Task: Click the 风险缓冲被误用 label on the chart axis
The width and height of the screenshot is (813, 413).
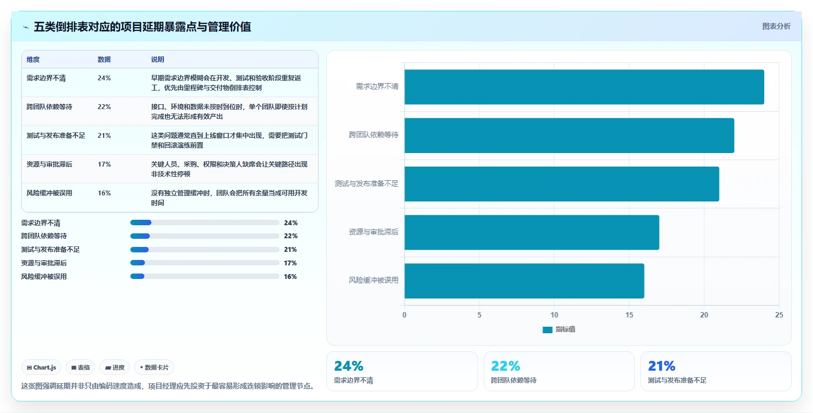Action: pyautogui.click(x=373, y=281)
